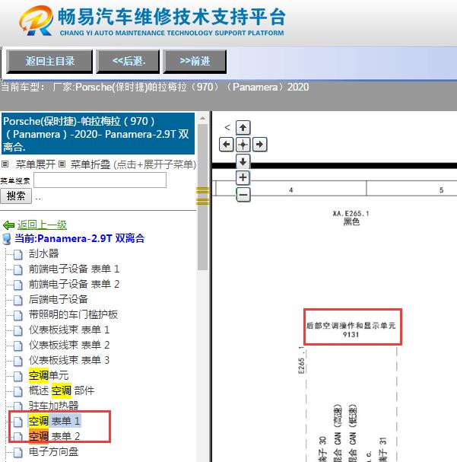The height and width of the screenshot is (462, 457).
Task: Pan the diagram right with the right arrow
Action: coord(259,145)
